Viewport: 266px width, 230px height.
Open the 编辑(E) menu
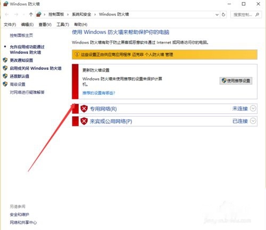point(27,24)
